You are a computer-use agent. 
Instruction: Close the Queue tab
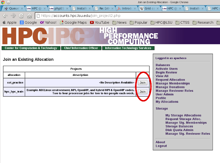click(22, 8)
